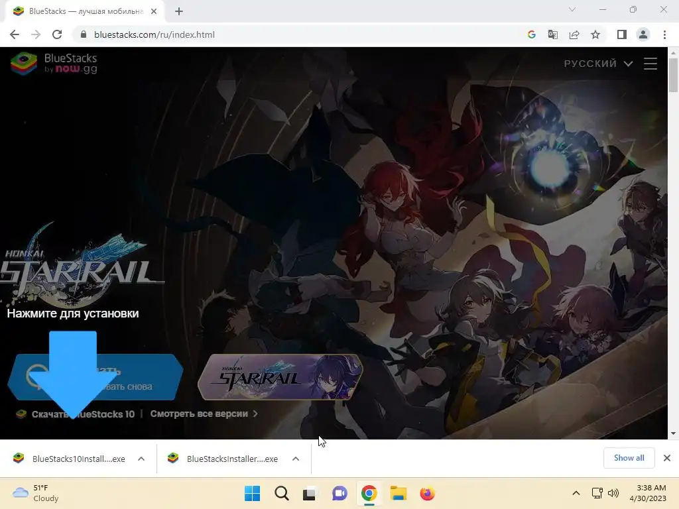Launch Firefox from taskbar
Image resolution: width=679 pixels, height=509 pixels.
coord(428,493)
